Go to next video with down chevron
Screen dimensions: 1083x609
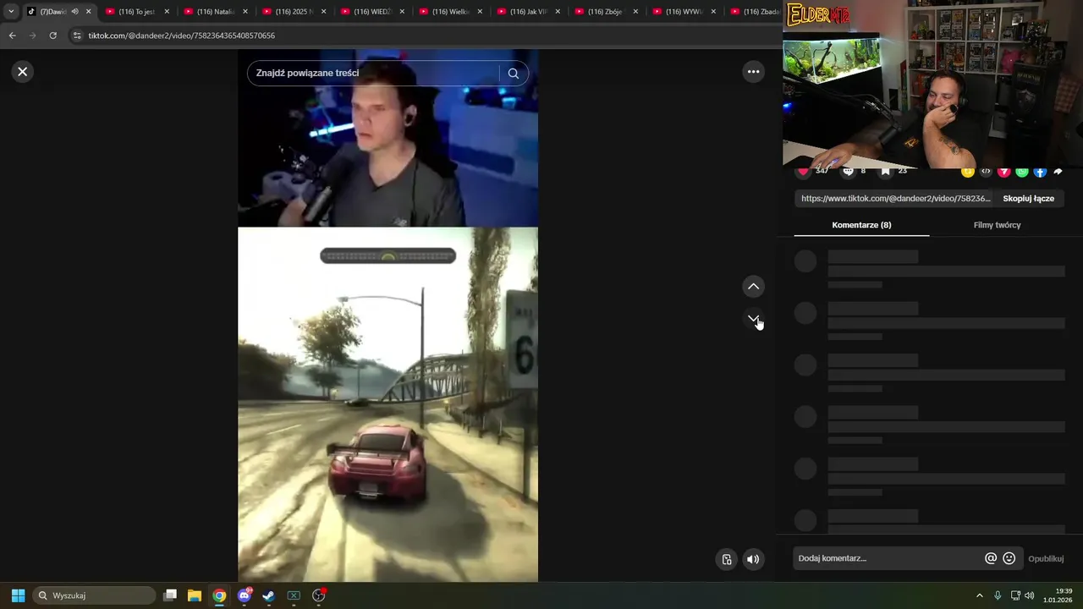(753, 319)
